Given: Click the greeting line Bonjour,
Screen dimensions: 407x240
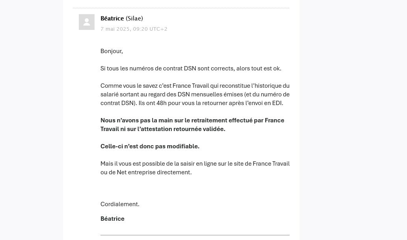Looking at the screenshot, I should tap(112, 51).
